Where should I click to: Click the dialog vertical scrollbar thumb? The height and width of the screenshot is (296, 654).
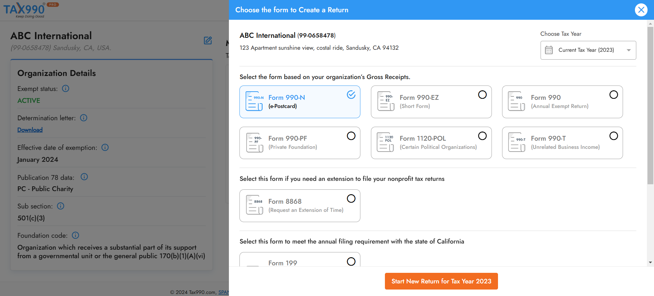pos(650,106)
